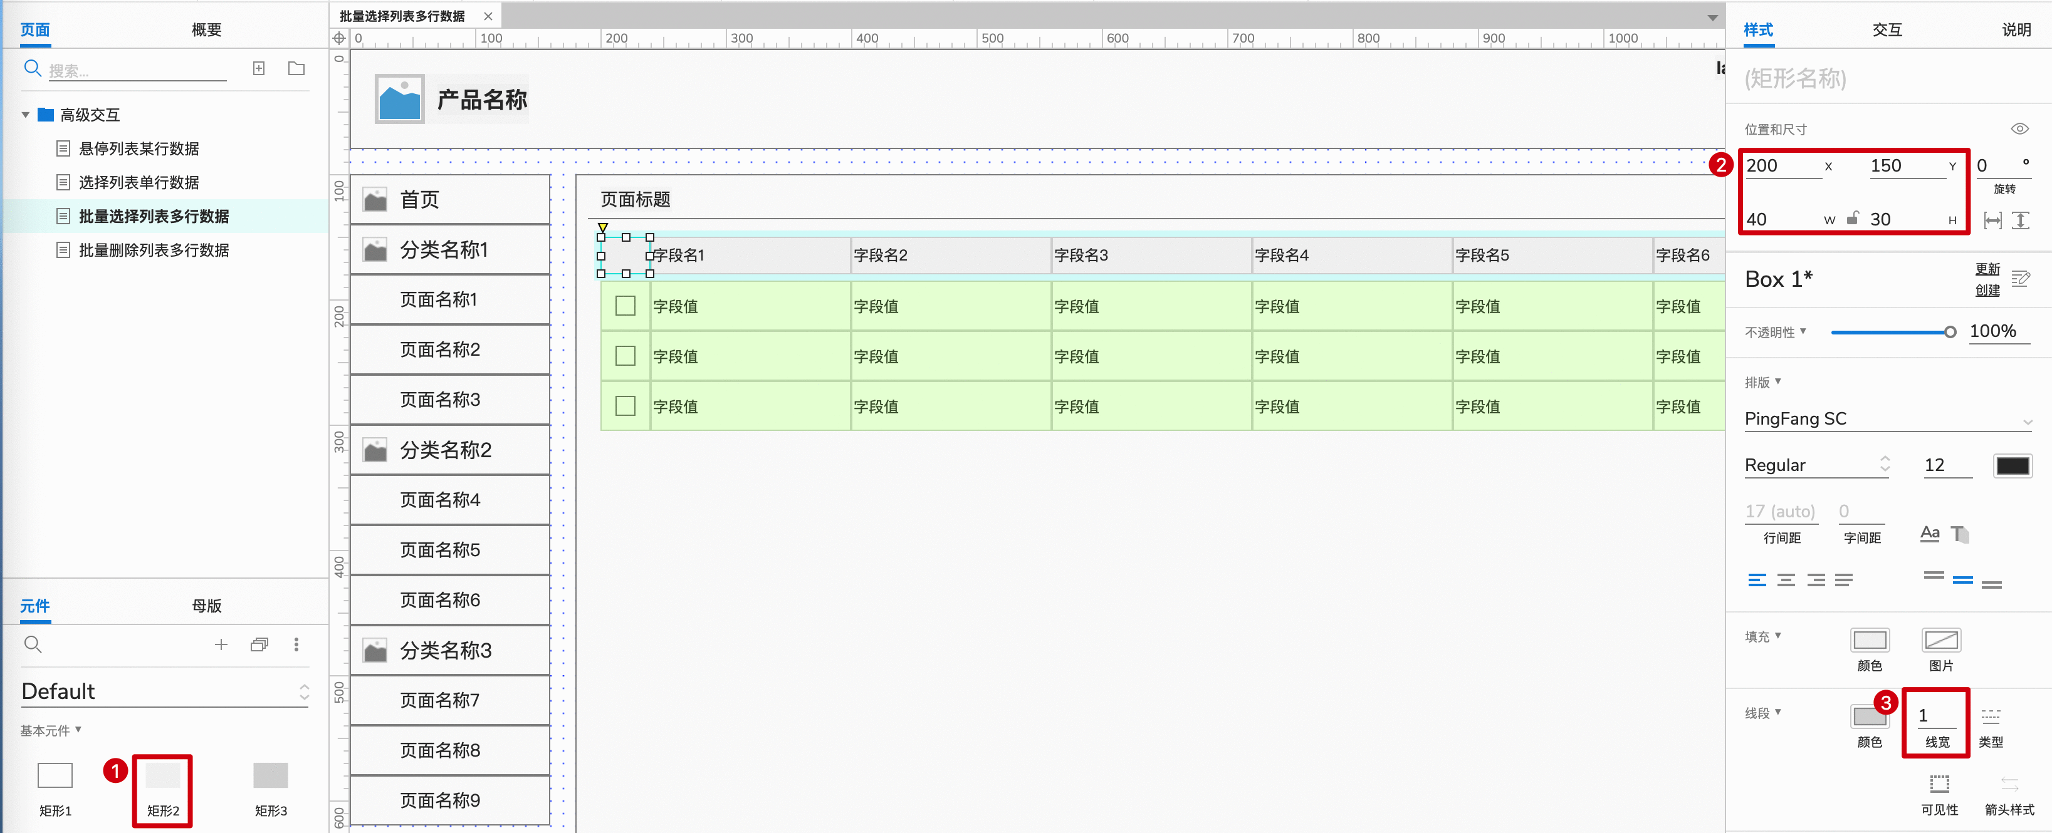
Task: Click the text shadow T icon
Action: [1960, 534]
